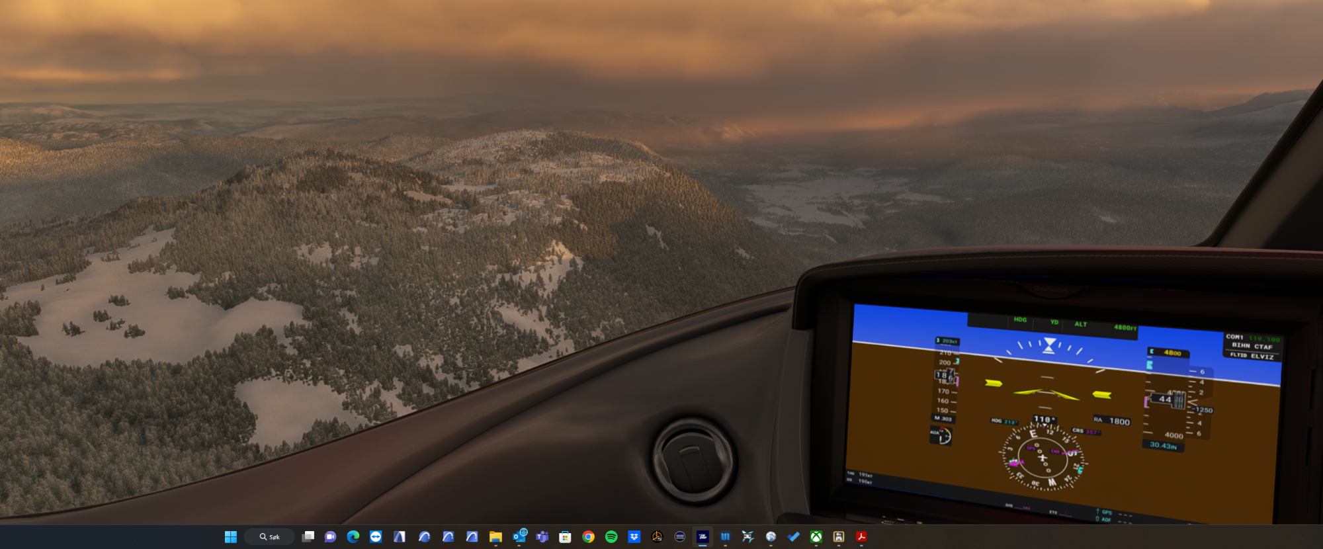The height and width of the screenshot is (549, 1323).
Task: Click the selected altitude 4800 box
Action: (1168, 353)
